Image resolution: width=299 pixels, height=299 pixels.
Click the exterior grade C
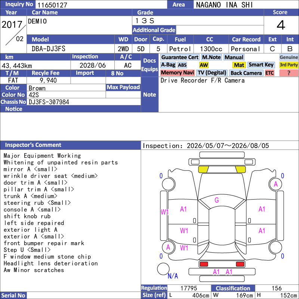(272, 49)
